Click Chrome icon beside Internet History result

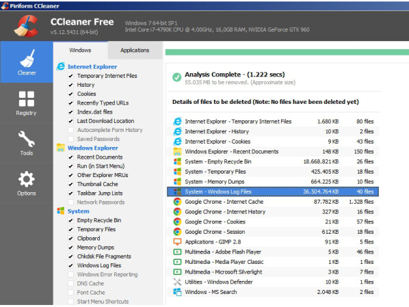tap(177, 212)
